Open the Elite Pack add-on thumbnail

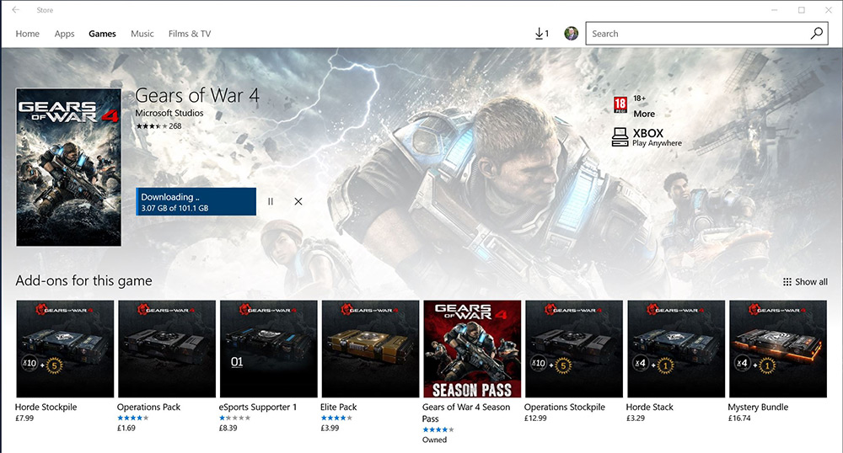[370, 349]
